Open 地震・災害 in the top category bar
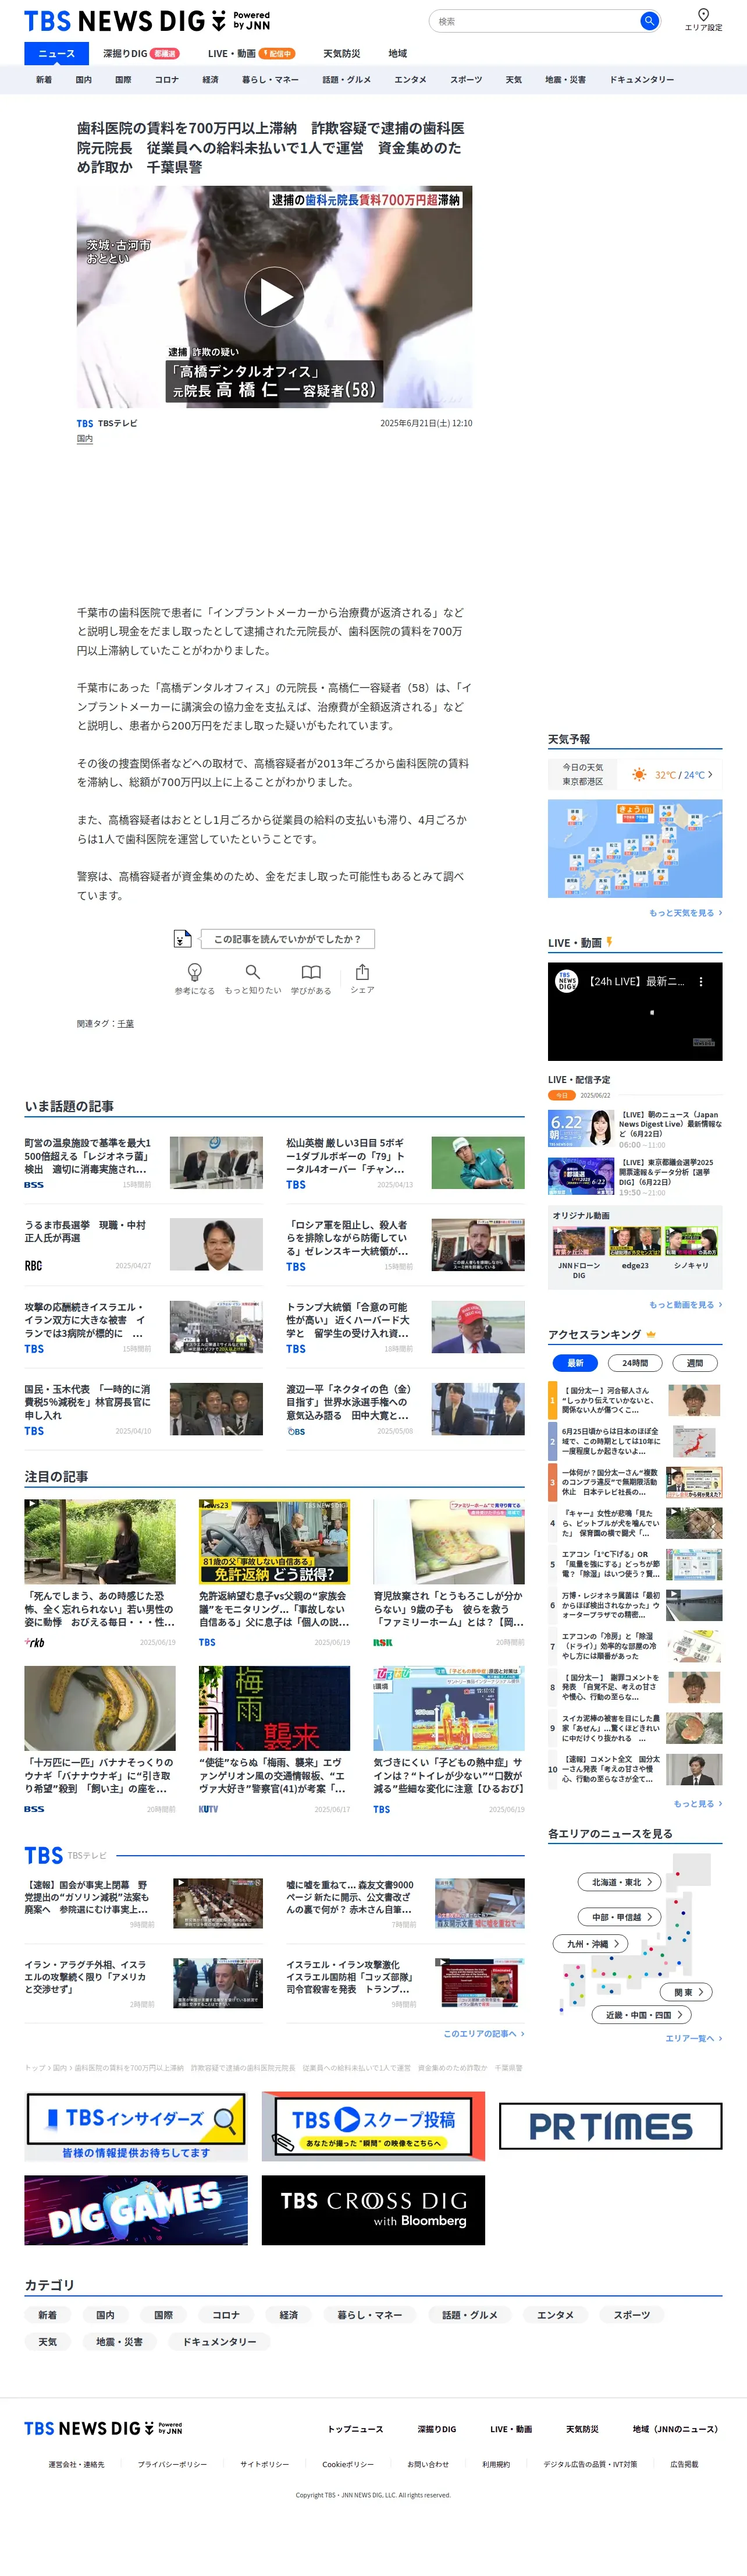The width and height of the screenshot is (747, 2576). click(565, 80)
